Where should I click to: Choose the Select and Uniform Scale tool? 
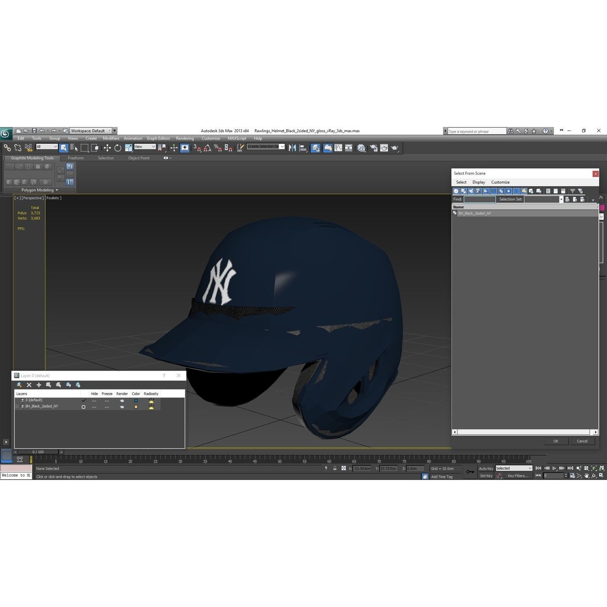coord(129,148)
